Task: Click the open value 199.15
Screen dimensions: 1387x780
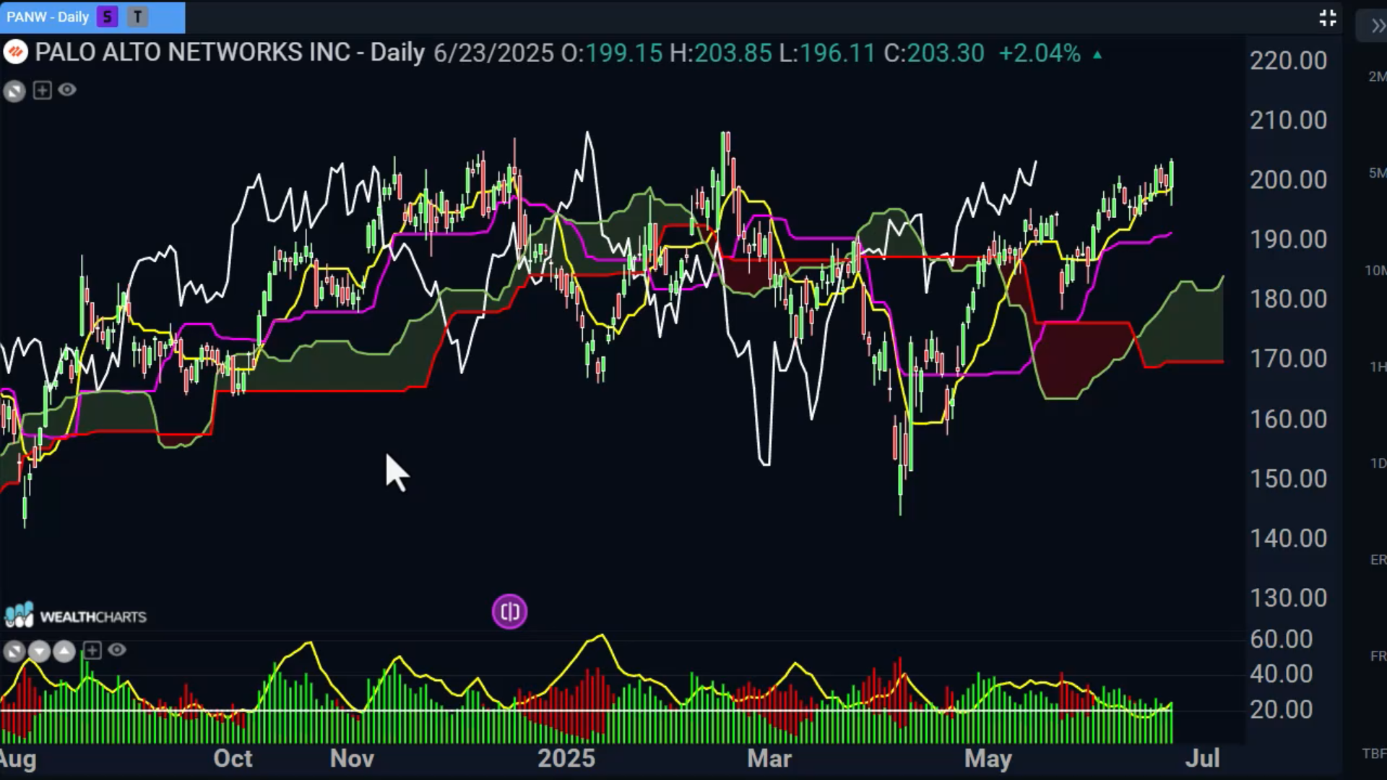Action: pyautogui.click(x=624, y=53)
